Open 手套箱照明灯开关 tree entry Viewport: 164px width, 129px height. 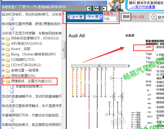(31, 115)
